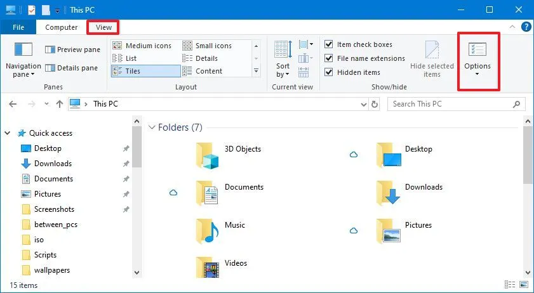Expand the layout gallery More arrow
Screen dimensions: 534x293
pos(256,71)
